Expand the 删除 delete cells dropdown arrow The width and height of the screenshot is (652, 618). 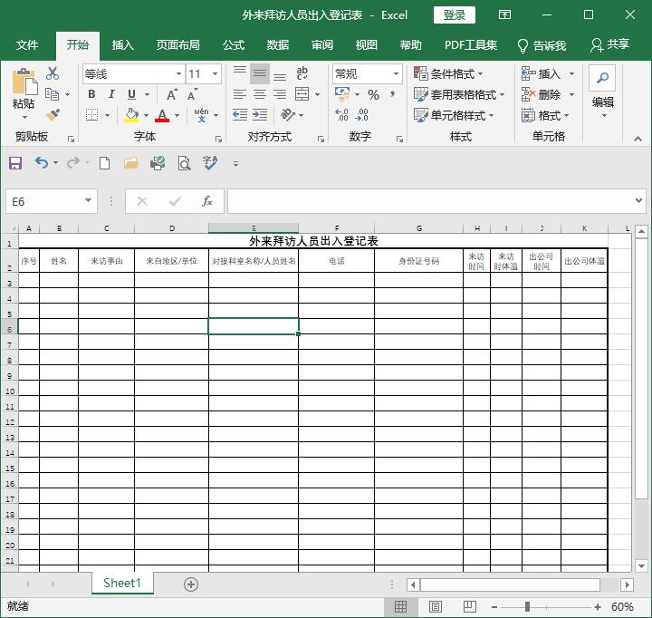572,94
